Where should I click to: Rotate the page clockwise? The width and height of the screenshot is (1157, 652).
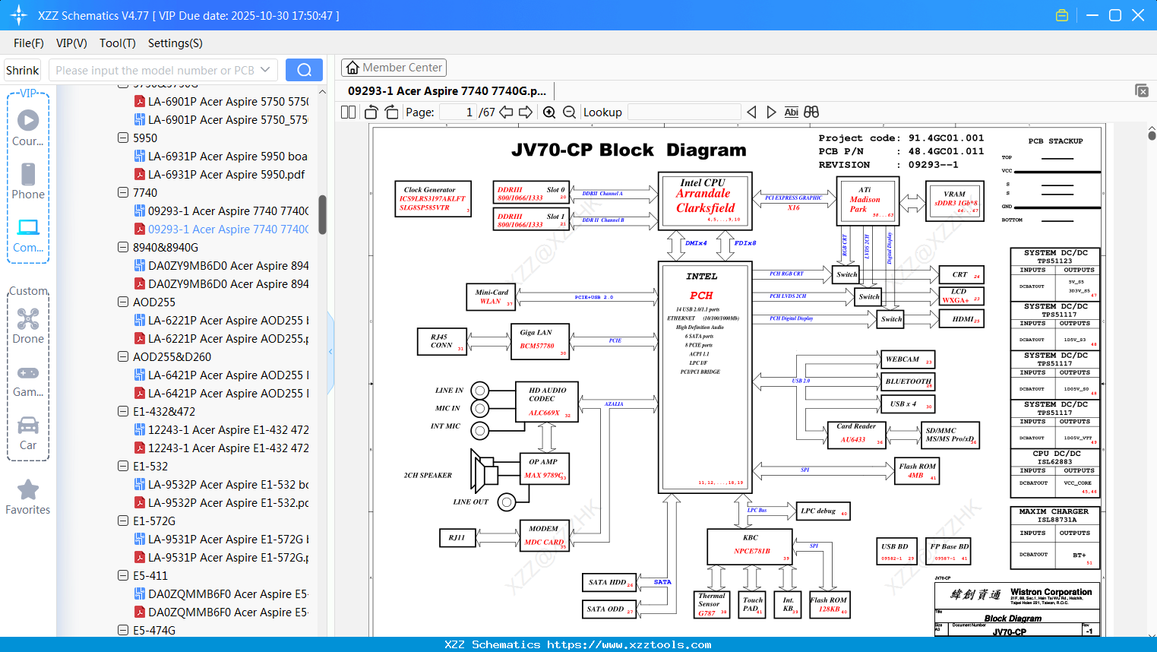tap(392, 112)
